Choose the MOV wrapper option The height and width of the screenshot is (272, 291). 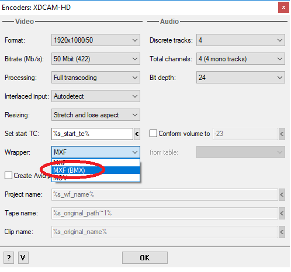coord(96,177)
